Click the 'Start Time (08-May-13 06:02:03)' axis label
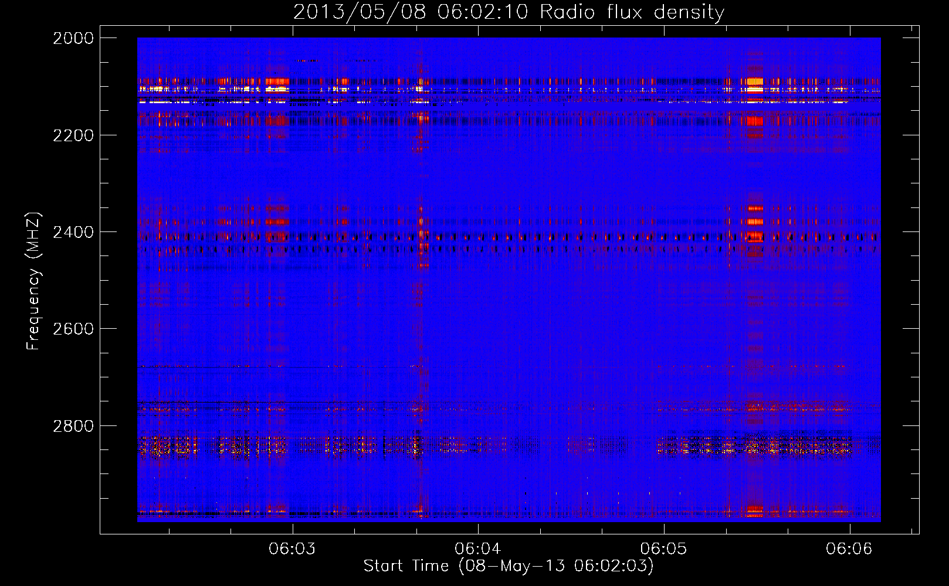The height and width of the screenshot is (586, 949). click(x=509, y=566)
